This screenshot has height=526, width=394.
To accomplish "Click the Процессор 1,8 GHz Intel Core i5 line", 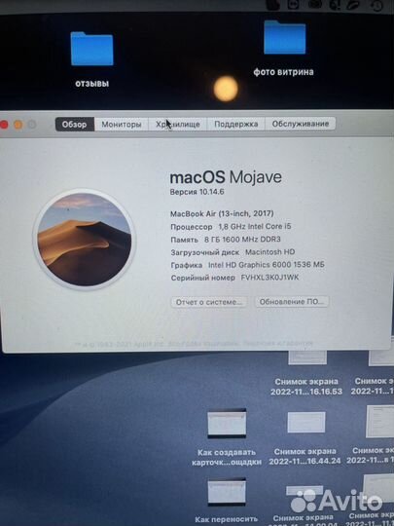I will pos(231,226).
